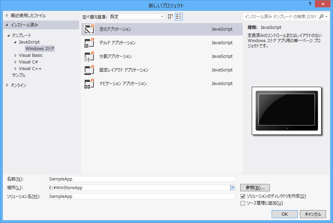Click the search magnifier icon
Screen dimensions: 333x223
pyautogui.click(x=321, y=16)
